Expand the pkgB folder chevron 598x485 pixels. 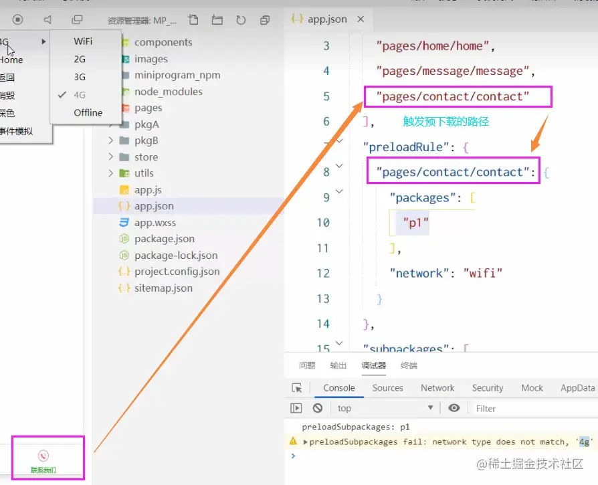point(110,140)
